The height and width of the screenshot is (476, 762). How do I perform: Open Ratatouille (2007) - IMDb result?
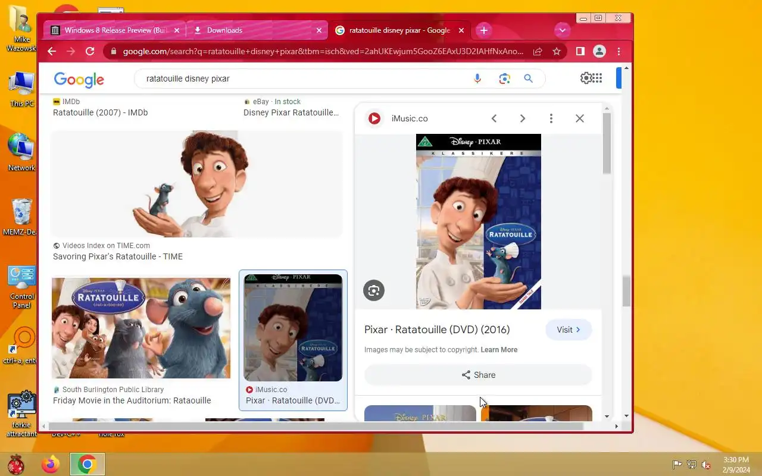pyautogui.click(x=100, y=112)
